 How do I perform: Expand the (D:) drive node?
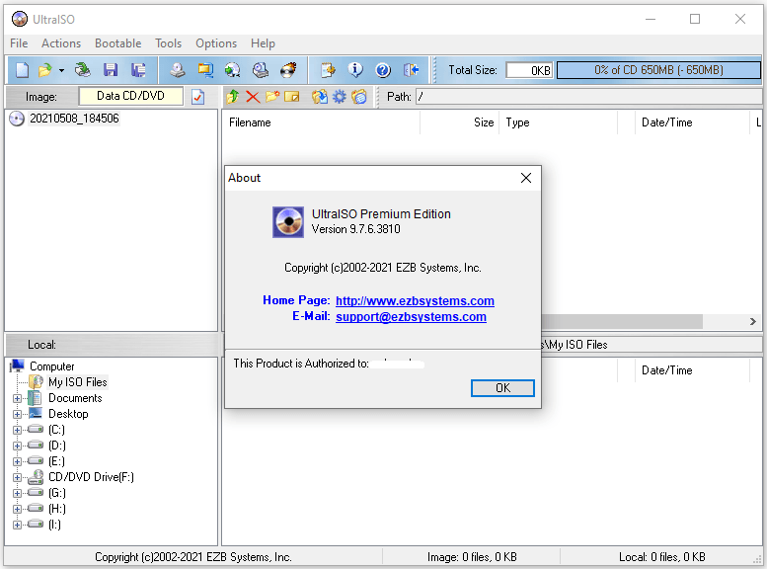(x=17, y=447)
